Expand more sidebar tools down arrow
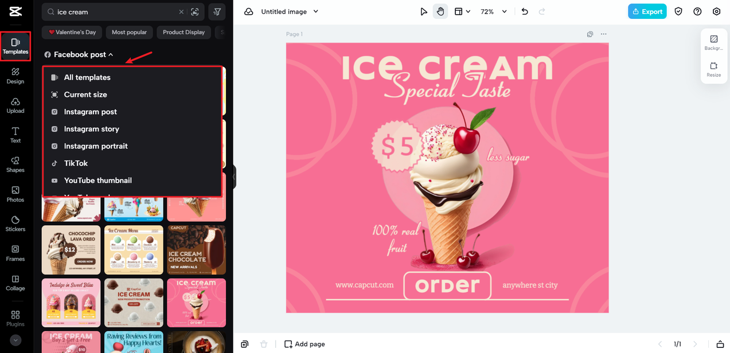The height and width of the screenshot is (353, 730). (x=15, y=340)
